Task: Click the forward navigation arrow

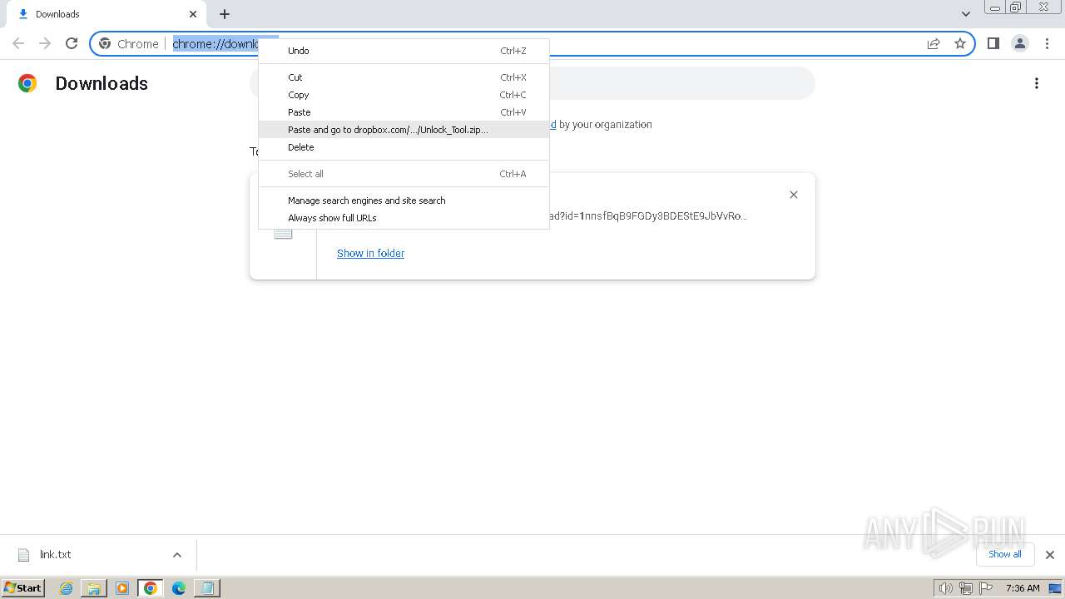Action: pyautogui.click(x=45, y=43)
